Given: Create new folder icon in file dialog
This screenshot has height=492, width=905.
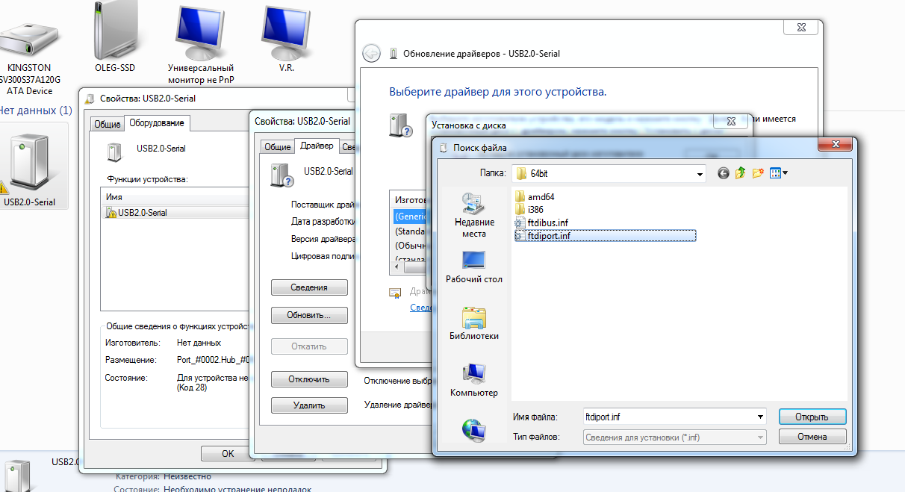Looking at the screenshot, I should [758, 173].
